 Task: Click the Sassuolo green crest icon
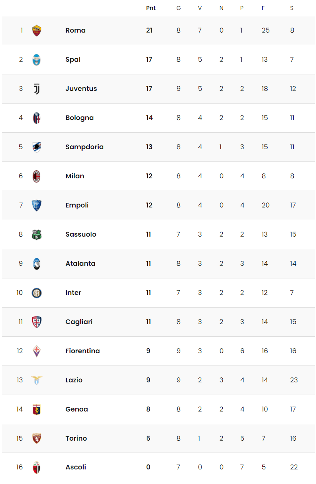tap(36, 234)
